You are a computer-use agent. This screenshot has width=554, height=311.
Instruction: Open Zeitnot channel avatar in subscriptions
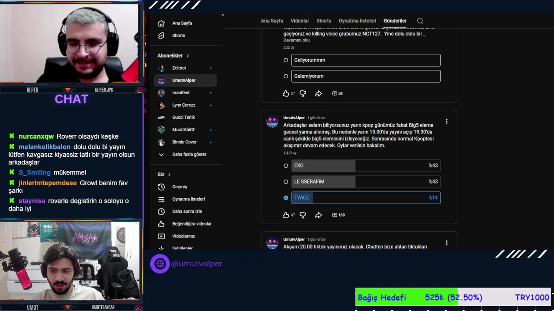coord(161,68)
